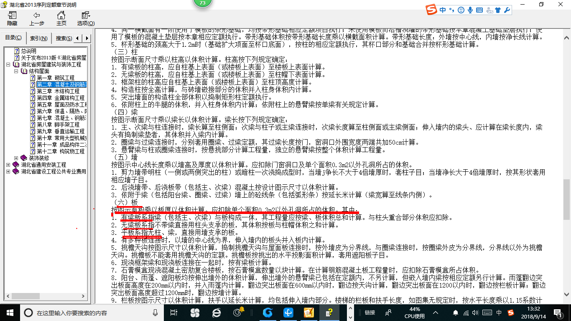The height and width of the screenshot is (321, 571).
Task: Toggle Sogou 中 Chinese/English mode
Action: [x=443, y=10]
